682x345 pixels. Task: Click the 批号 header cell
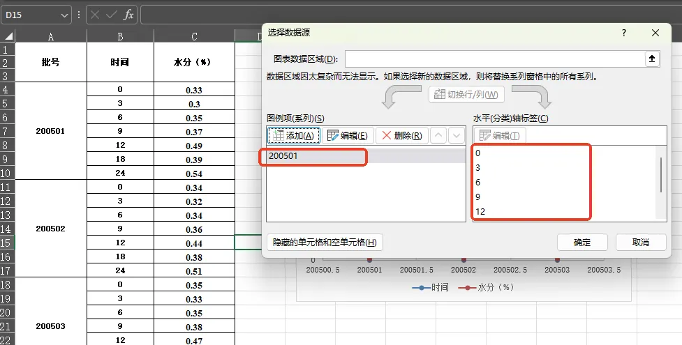click(x=51, y=62)
